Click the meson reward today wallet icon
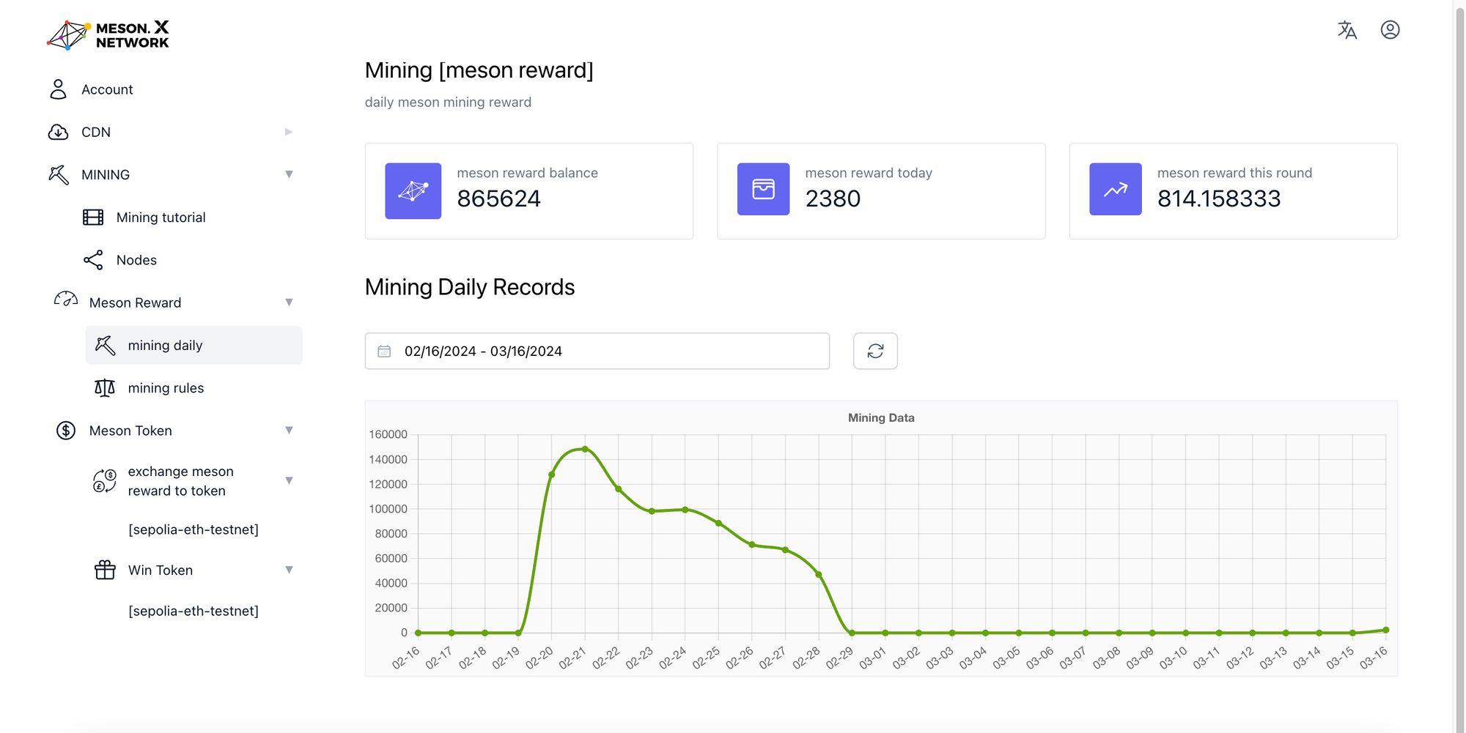Viewport: 1466px width, 733px height. click(763, 190)
